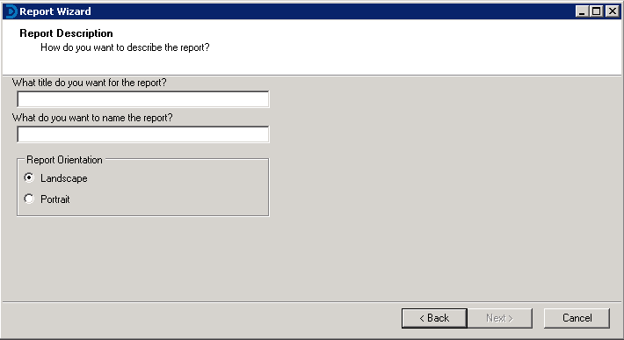Focus the report name input field
This screenshot has width=624, height=340.
(x=143, y=134)
